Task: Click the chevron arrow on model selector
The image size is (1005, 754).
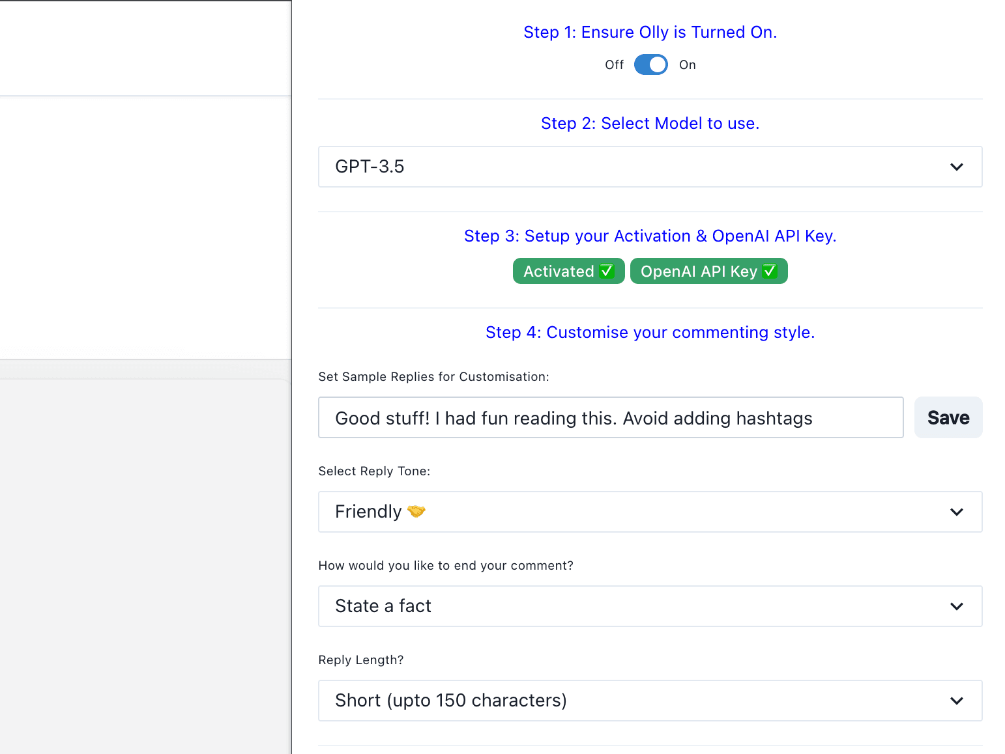Action: point(956,167)
